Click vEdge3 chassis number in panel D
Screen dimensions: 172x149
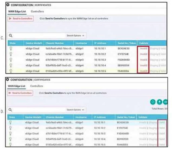click(x=59, y=134)
